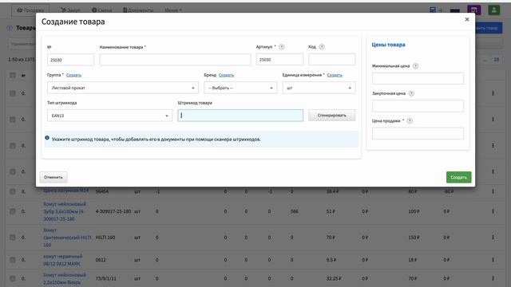
Task: Click the green user profile icon
Action: [494, 10]
